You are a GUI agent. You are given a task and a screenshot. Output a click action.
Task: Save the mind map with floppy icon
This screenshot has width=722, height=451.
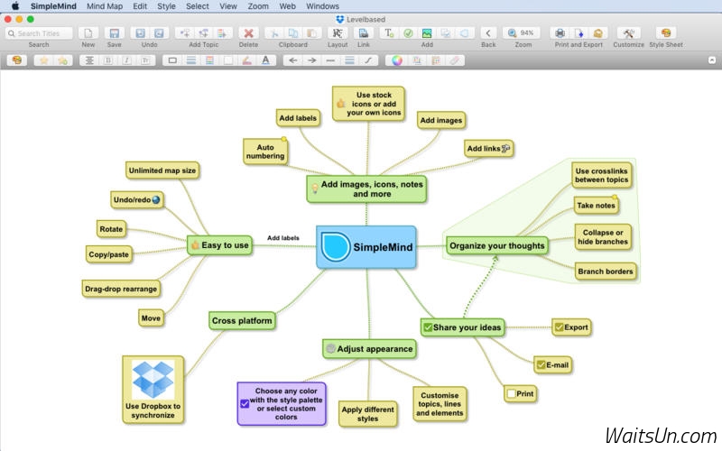115,33
